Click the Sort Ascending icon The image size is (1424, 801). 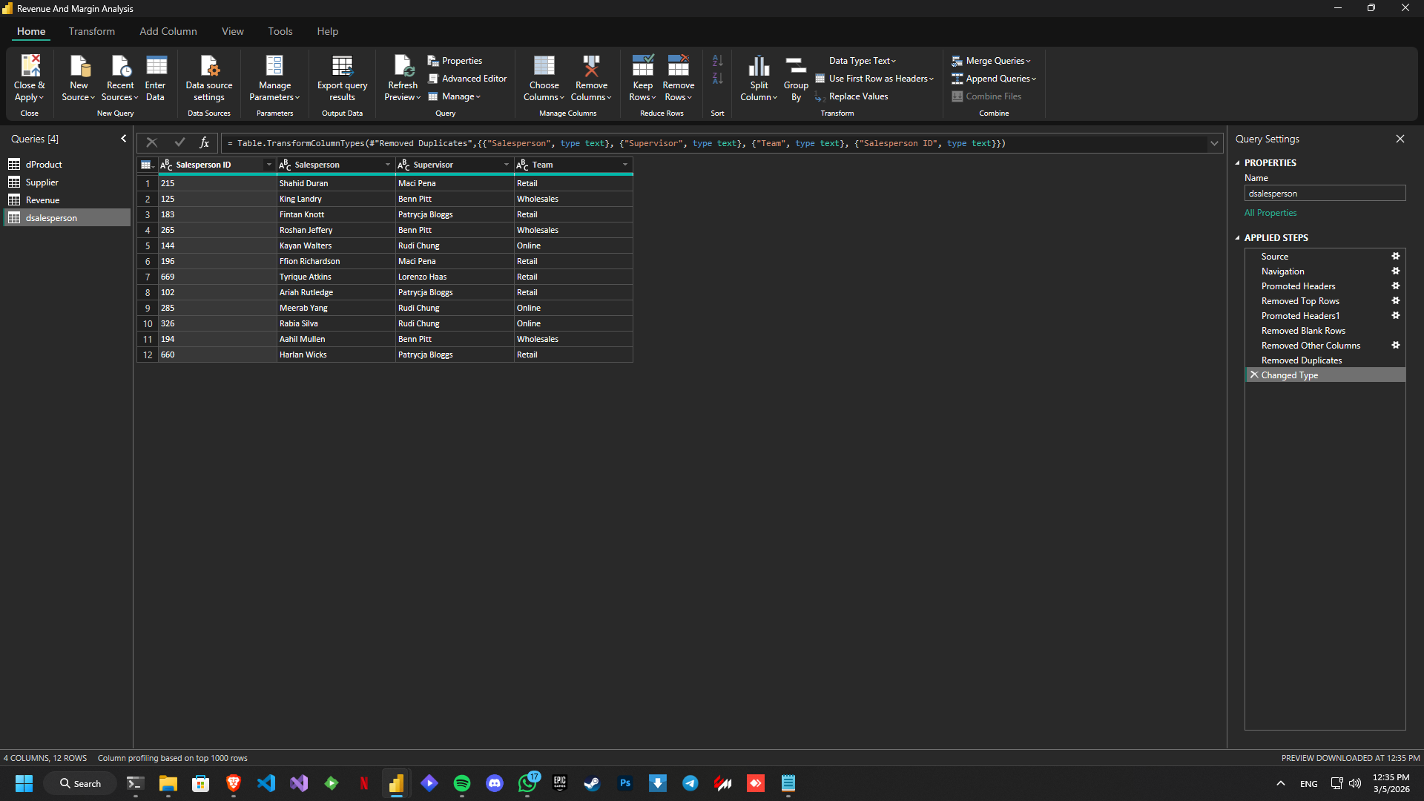coord(717,61)
